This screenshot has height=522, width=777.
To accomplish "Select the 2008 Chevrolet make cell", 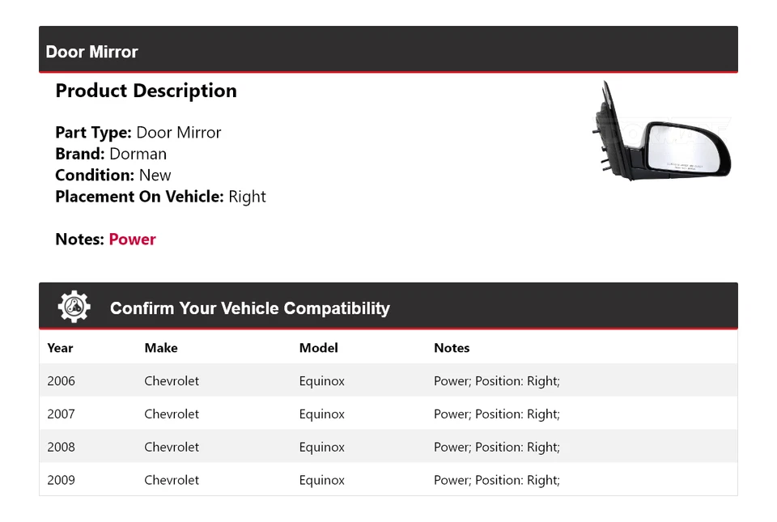I will click(x=172, y=447).
